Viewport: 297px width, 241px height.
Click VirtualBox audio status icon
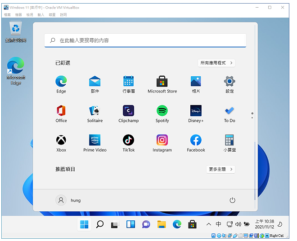click(224, 236)
